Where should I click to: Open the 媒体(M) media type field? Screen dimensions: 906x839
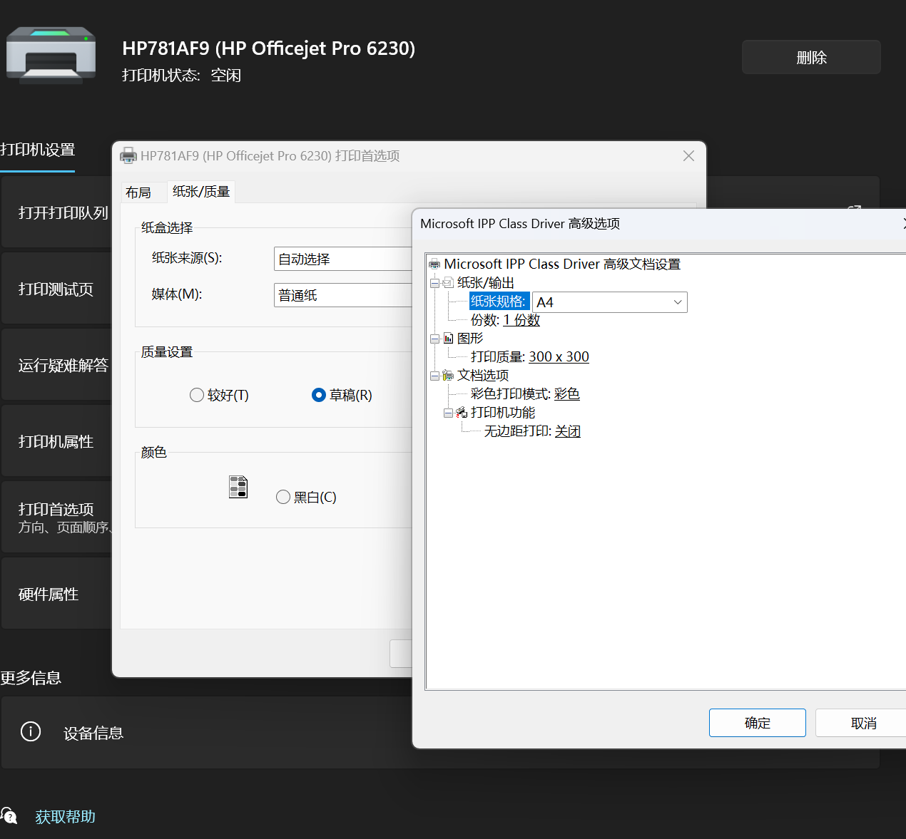point(342,295)
